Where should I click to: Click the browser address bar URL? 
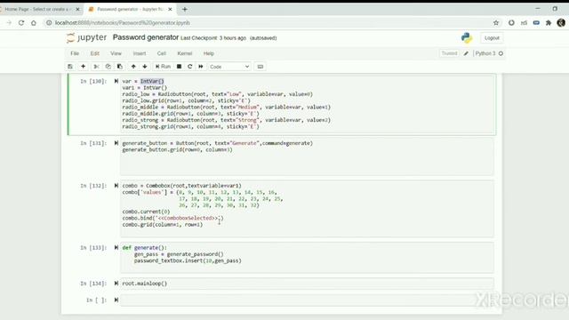click(x=123, y=23)
